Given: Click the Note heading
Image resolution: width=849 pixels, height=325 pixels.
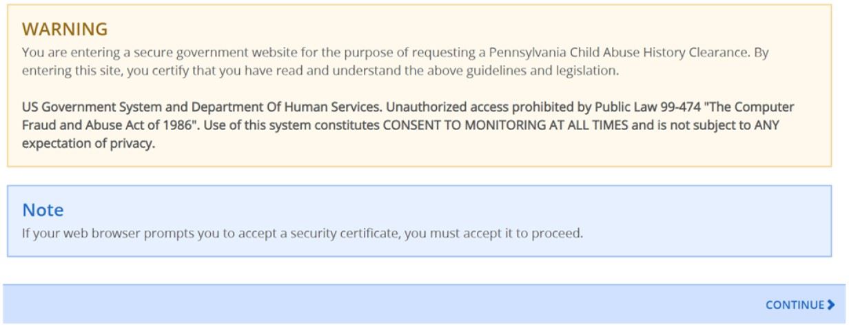Looking at the screenshot, I should coord(43,210).
